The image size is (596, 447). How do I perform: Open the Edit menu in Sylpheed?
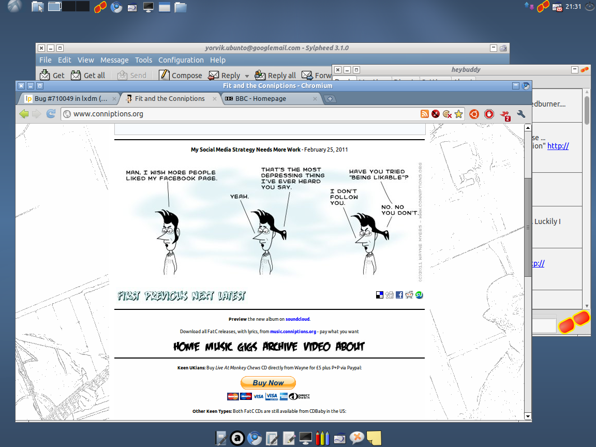pyautogui.click(x=64, y=60)
